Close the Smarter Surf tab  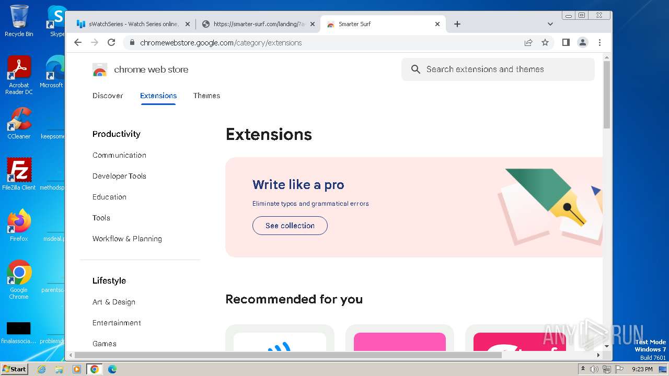(437, 24)
